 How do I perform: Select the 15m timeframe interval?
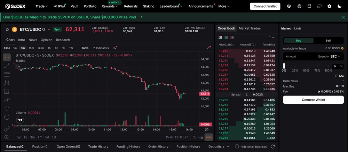[31, 48]
